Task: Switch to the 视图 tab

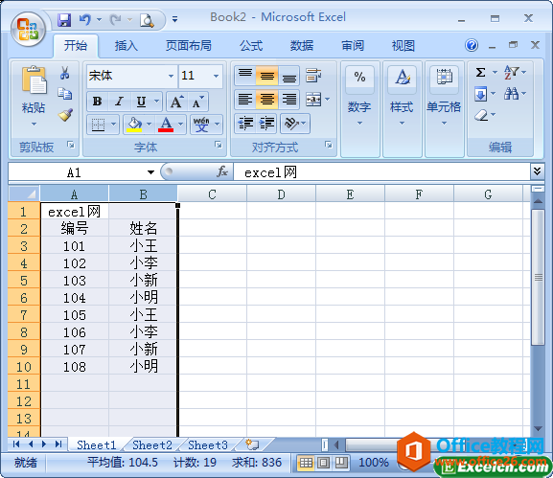Action: [403, 46]
